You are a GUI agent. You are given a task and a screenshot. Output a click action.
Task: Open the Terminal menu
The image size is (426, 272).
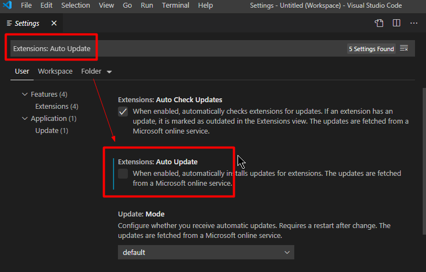point(175,5)
